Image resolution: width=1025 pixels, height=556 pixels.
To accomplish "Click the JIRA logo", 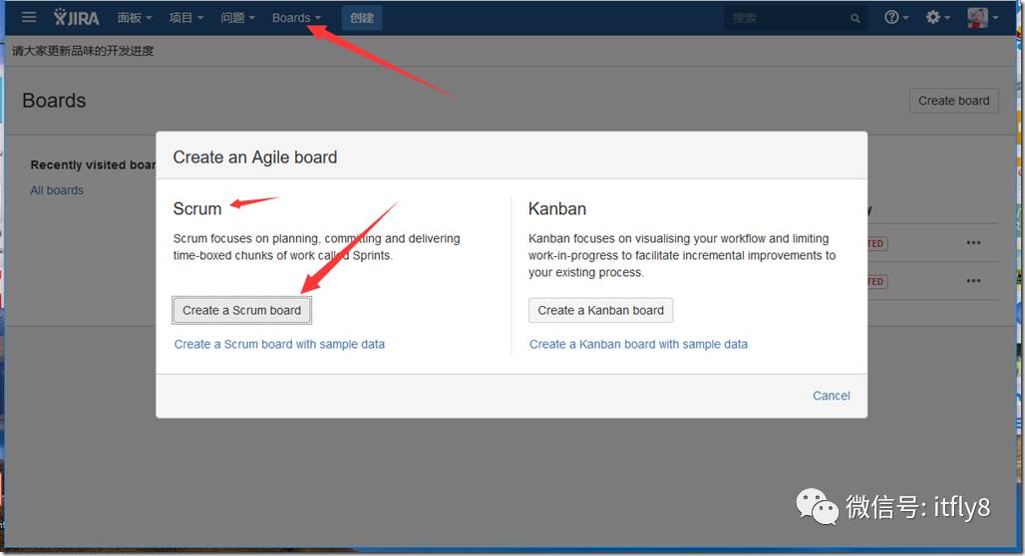I will (77, 18).
